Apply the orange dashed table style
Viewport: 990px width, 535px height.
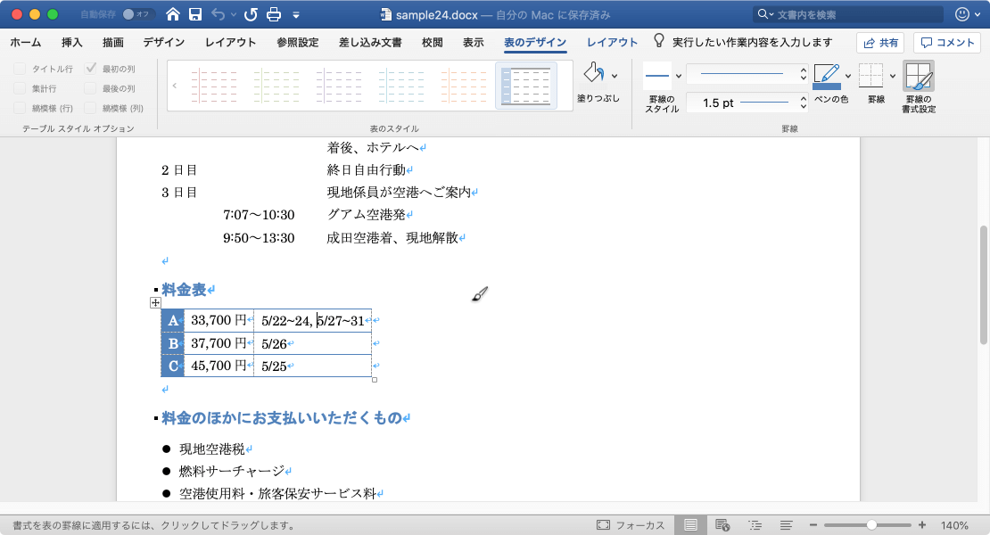(x=464, y=86)
